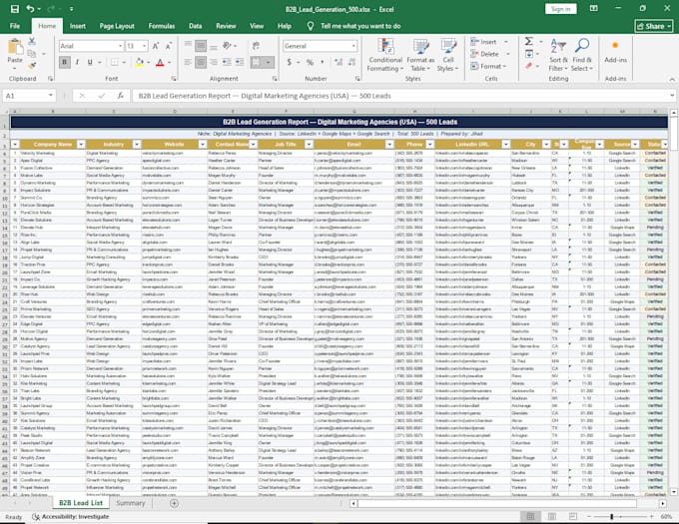Click the zoom slider handle
The image size is (679, 524).
pyautogui.click(x=611, y=517)
